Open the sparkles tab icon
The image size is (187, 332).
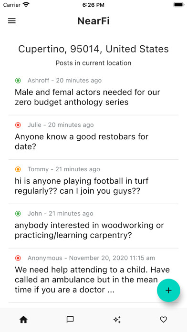[117, 320]
